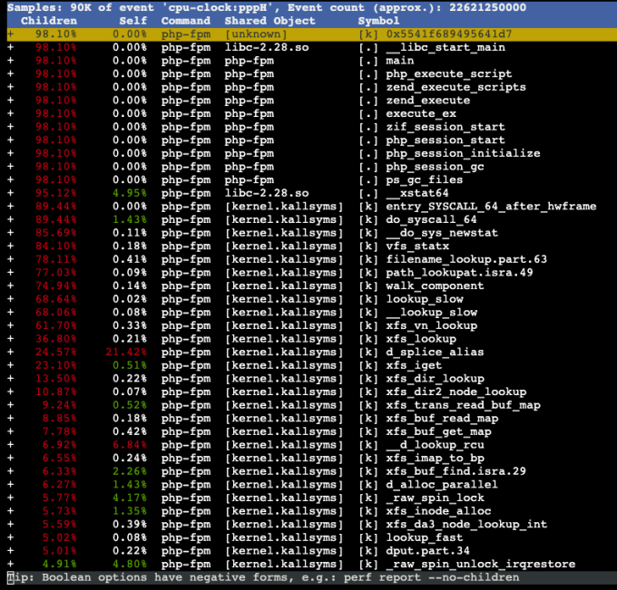Select the _raw_spin_unlock_irqrestore symbol row
This screenshot has width=617, height=590.
[x=311, y=564]
